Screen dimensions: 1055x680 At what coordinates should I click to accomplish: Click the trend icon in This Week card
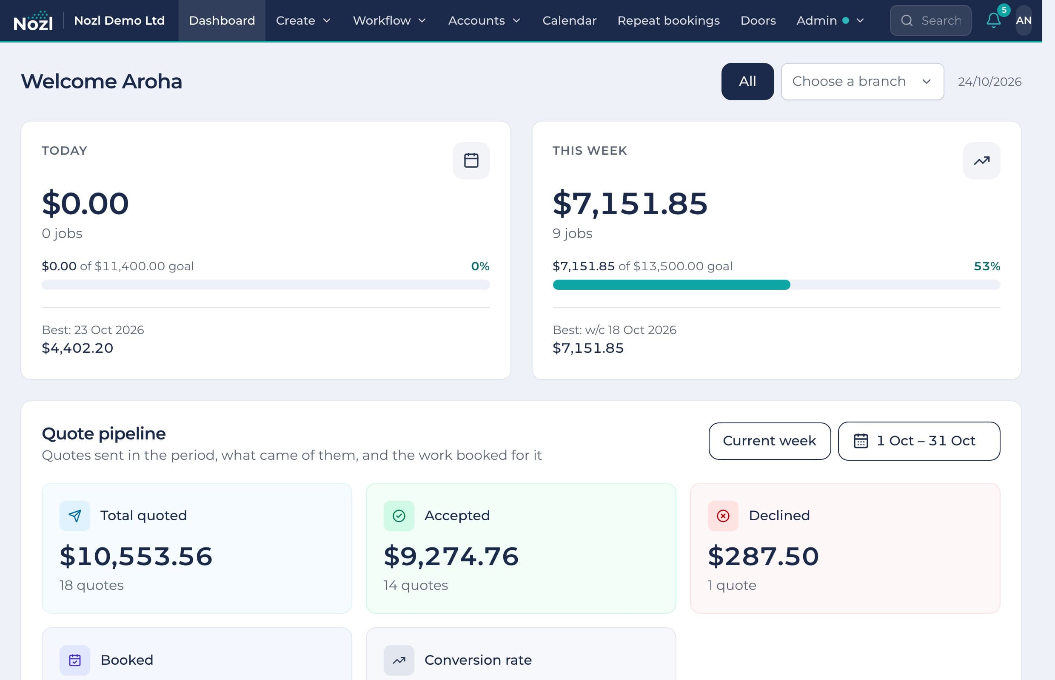click(x=982, y=161)
